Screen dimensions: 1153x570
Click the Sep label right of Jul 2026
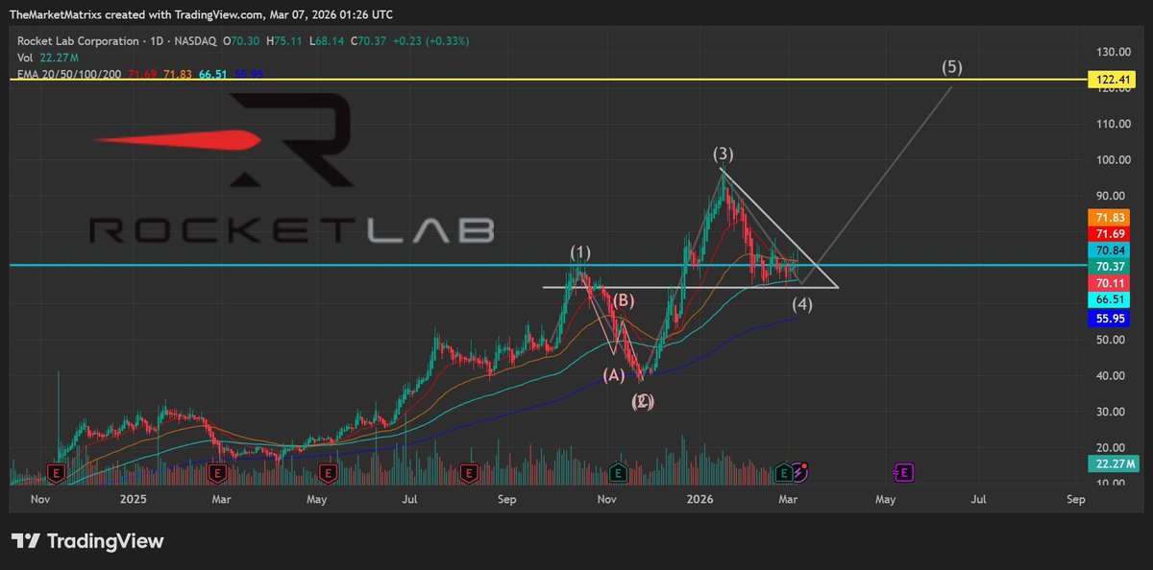(1076, 500)
